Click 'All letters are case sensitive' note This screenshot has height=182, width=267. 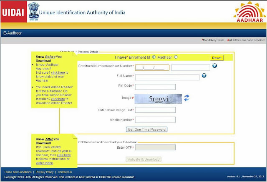pos(246,40)
